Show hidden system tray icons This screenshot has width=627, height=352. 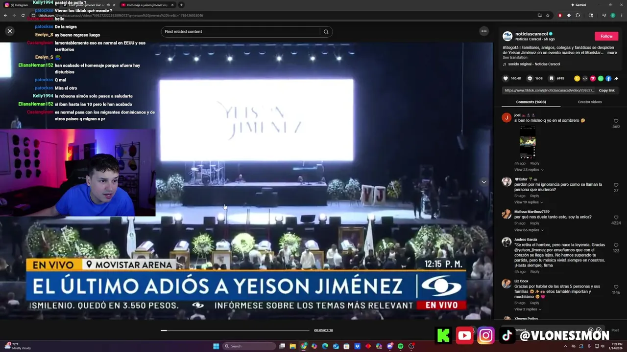566,346
